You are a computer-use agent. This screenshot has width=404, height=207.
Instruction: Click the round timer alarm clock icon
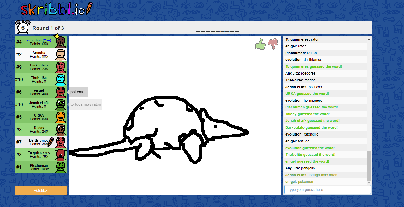pyautogui.click(x=23, y=27)
